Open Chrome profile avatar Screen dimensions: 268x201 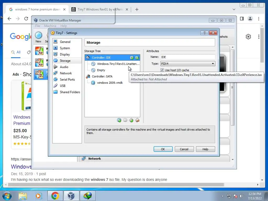click(250, 19)
